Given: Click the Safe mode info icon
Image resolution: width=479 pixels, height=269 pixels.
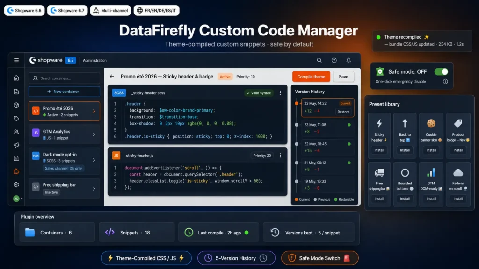Looking at the screenshot, I should click(445, 81).
